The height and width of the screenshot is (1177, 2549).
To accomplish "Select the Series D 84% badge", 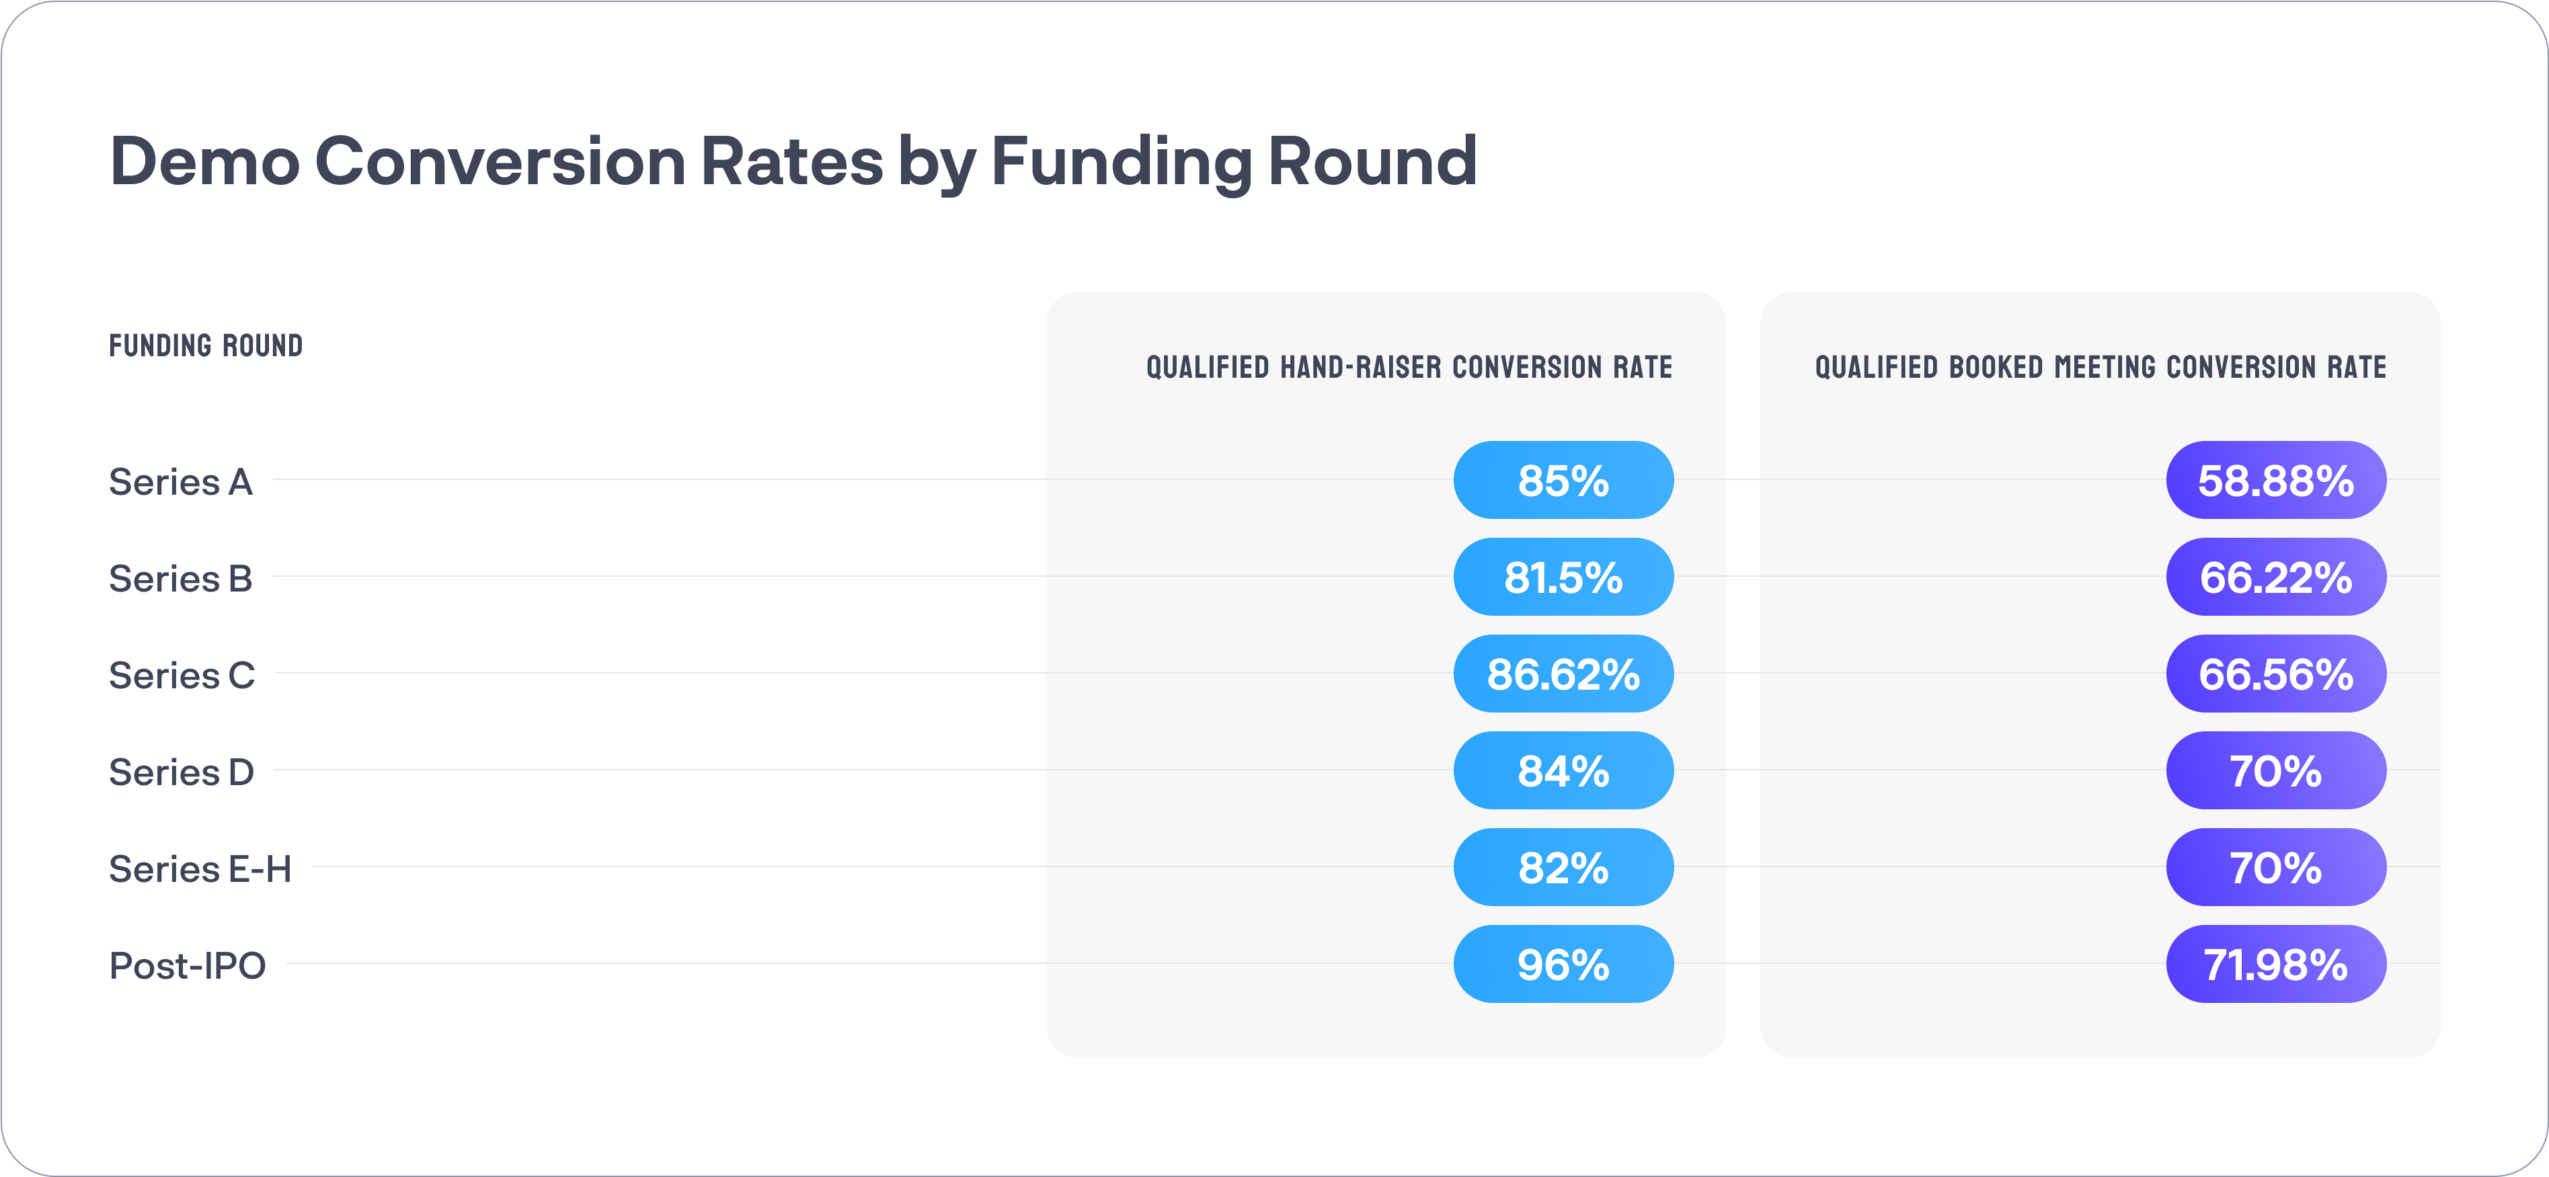I will tap(1563, 770).
